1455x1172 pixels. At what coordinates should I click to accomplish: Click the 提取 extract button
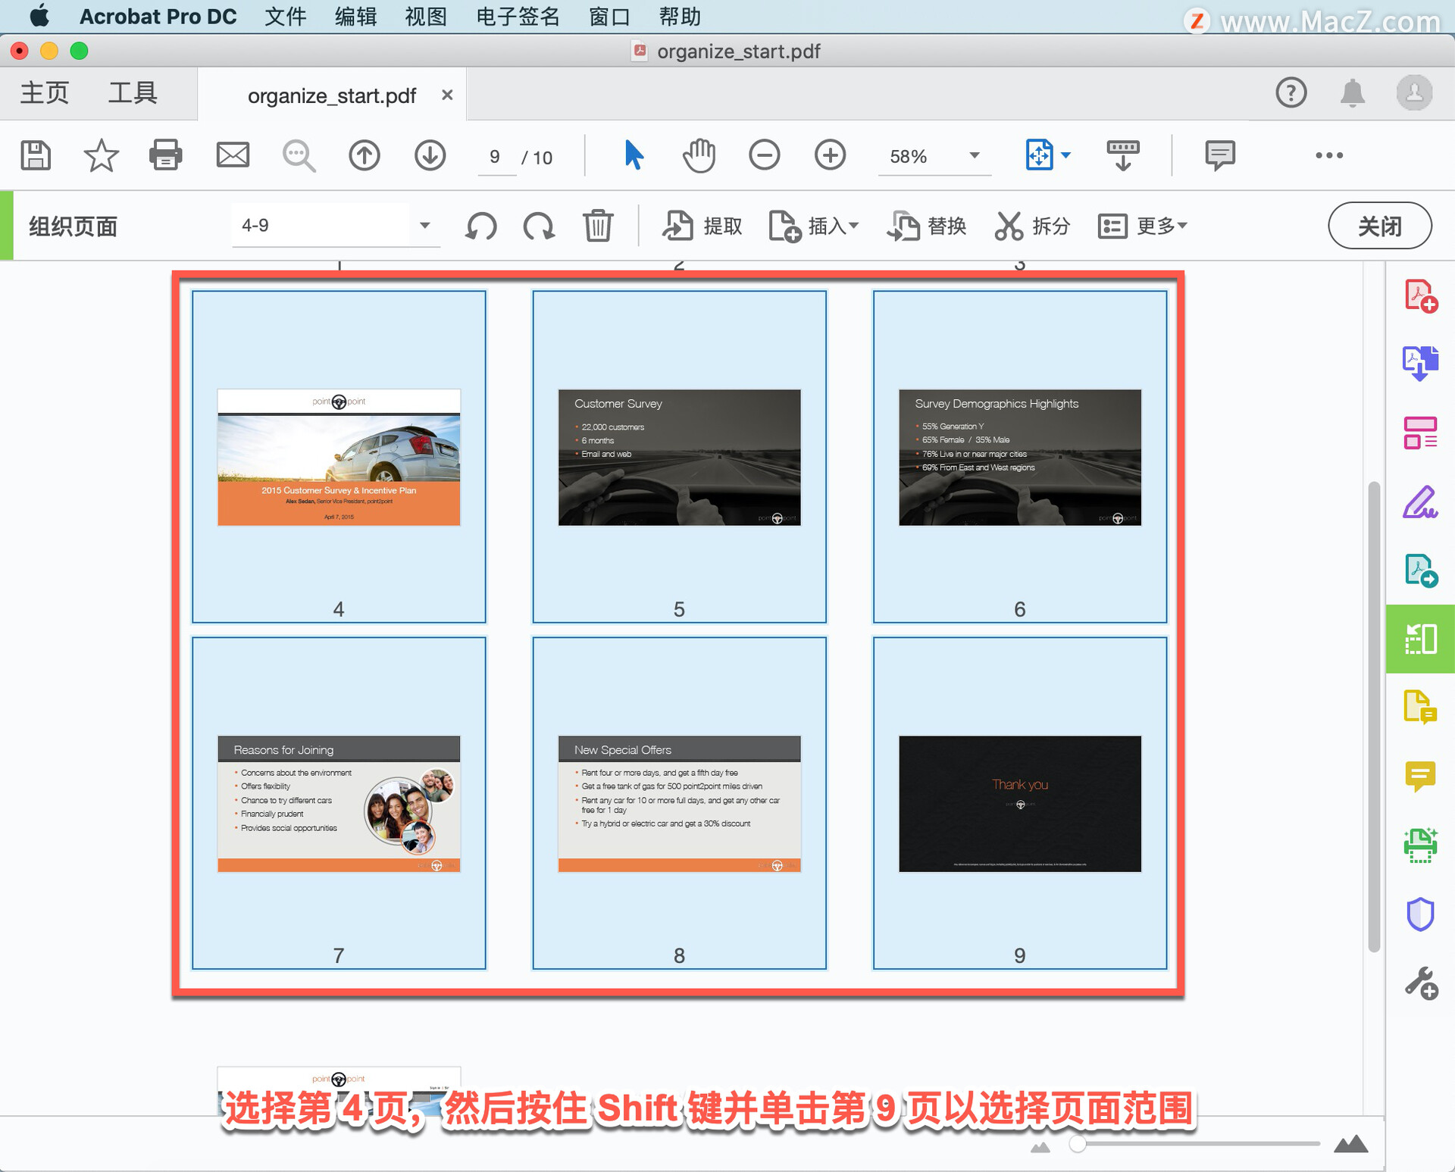[702, 226]
